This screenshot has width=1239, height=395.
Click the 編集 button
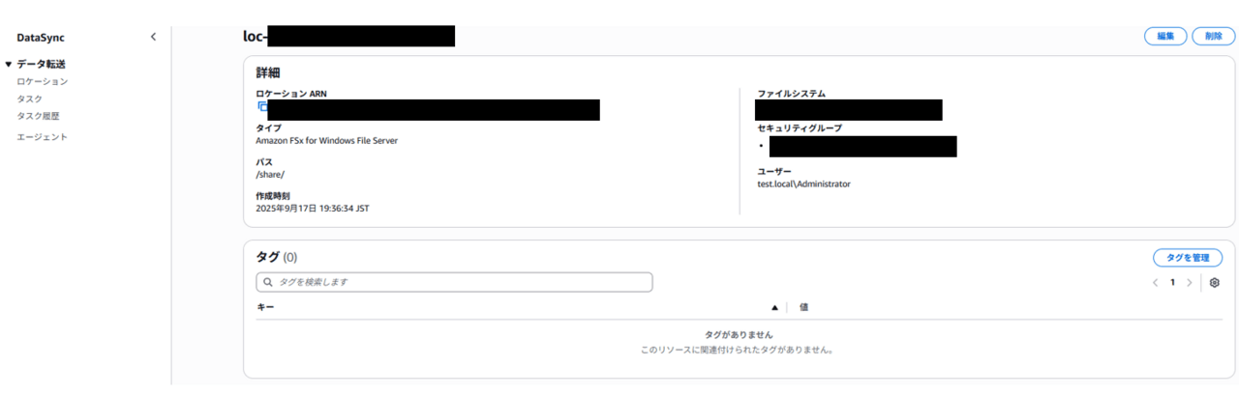1165,37
